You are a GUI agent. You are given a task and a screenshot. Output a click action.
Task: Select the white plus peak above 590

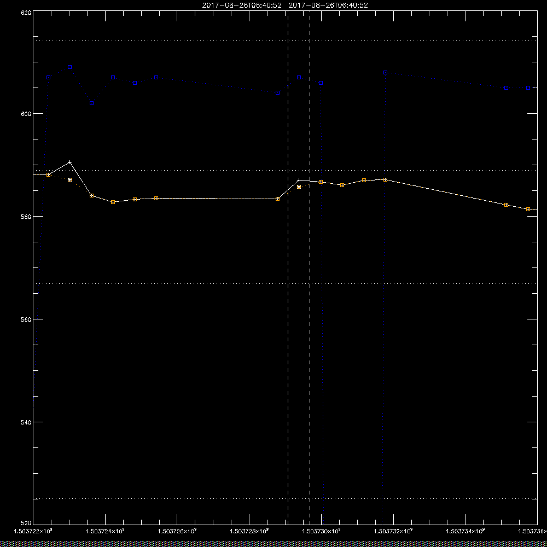70,162
